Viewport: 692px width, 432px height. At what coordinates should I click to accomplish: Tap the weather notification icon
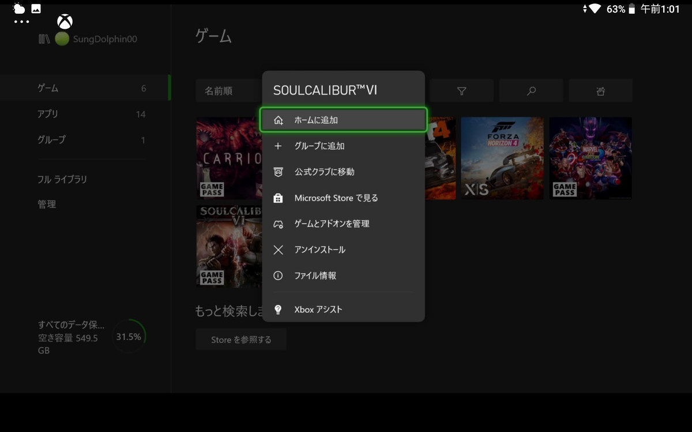coord(19,8)
